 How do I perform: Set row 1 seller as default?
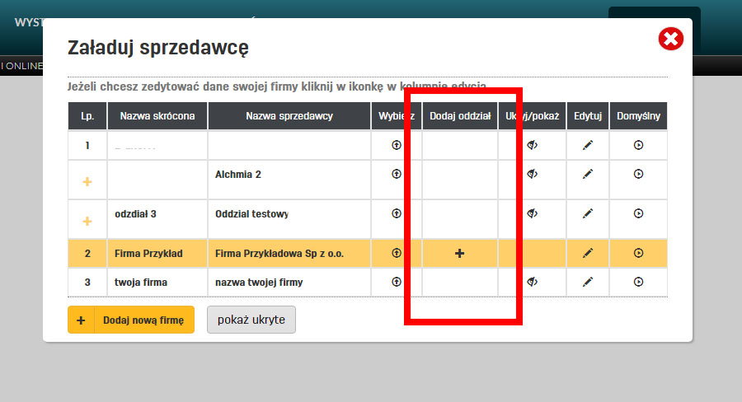[x=638, y=145]
